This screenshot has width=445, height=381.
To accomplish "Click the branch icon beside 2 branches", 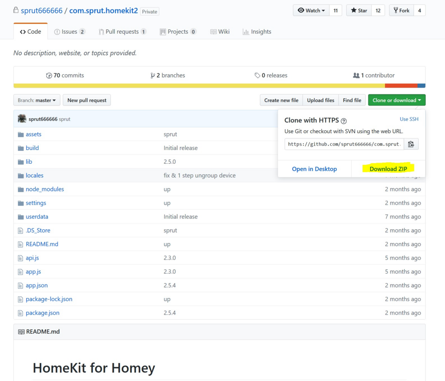I will 153,76.
